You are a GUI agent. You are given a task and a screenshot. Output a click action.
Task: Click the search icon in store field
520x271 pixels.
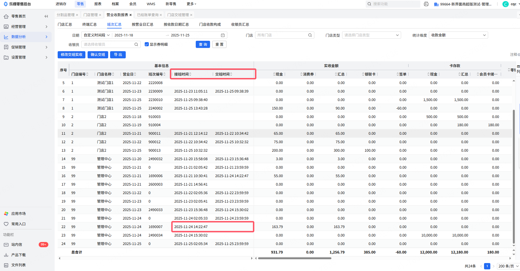(310, 35)
